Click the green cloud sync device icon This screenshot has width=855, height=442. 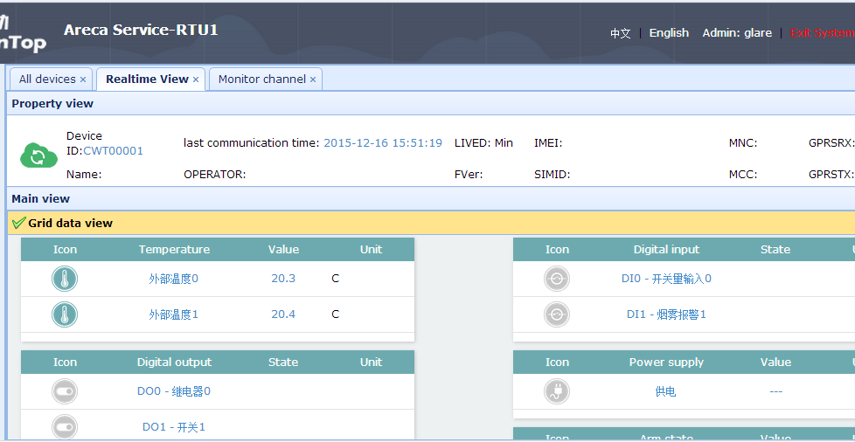coord(38,155)
